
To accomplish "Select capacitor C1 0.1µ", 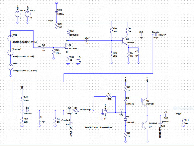I will pos(39,119).
